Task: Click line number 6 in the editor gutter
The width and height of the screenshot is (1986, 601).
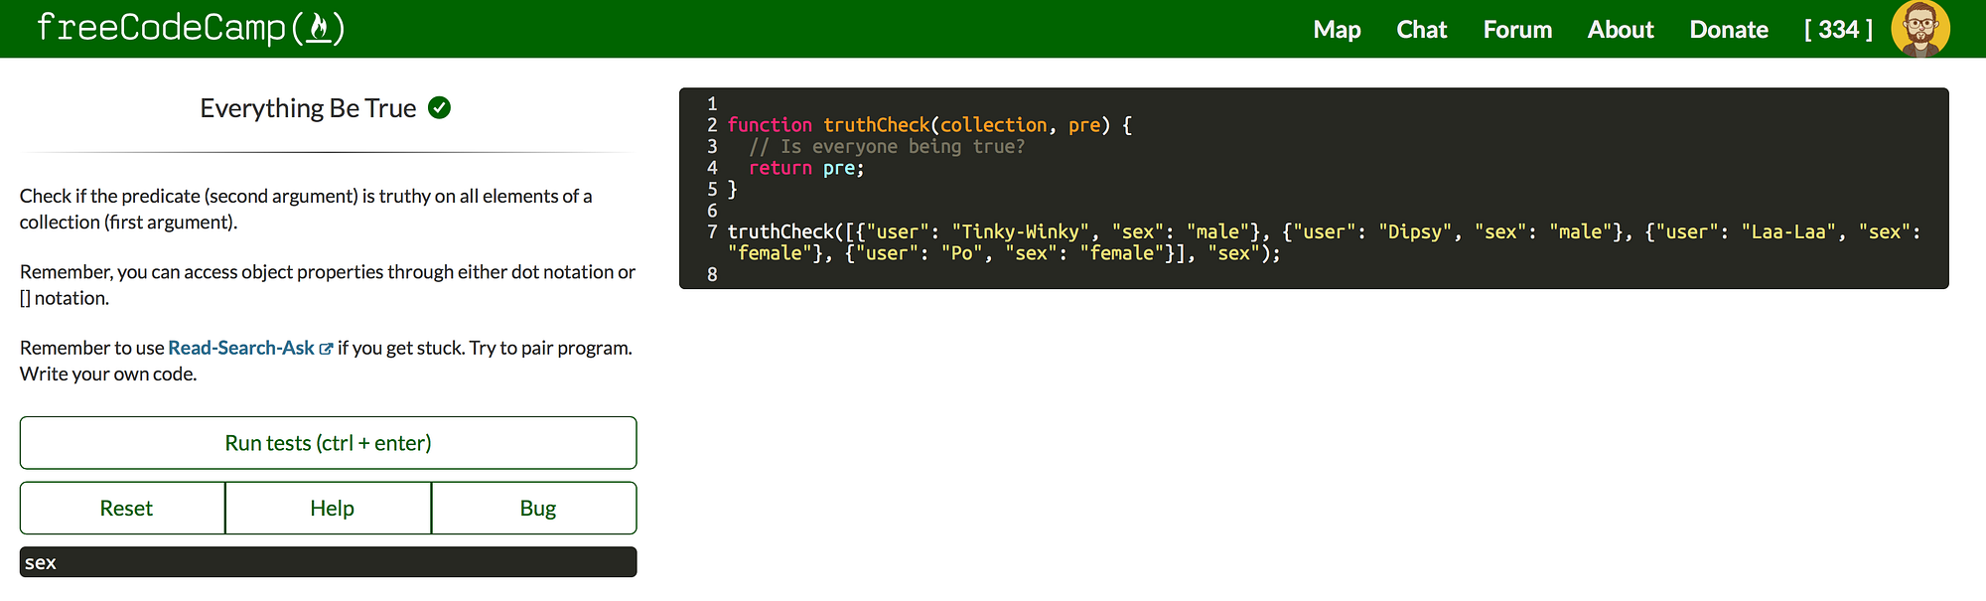Action: click(x=712, y=211)
